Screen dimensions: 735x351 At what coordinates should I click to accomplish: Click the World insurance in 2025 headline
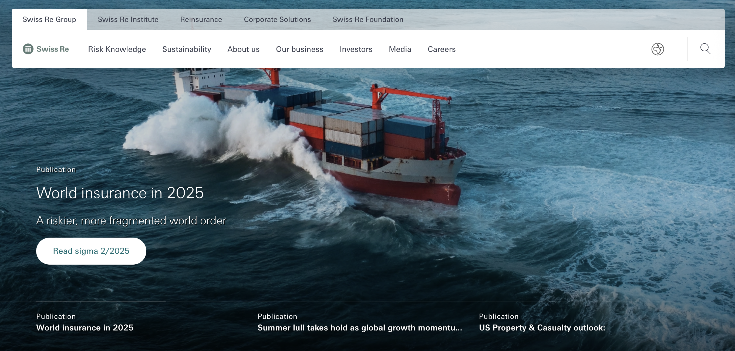pos(120,193)
